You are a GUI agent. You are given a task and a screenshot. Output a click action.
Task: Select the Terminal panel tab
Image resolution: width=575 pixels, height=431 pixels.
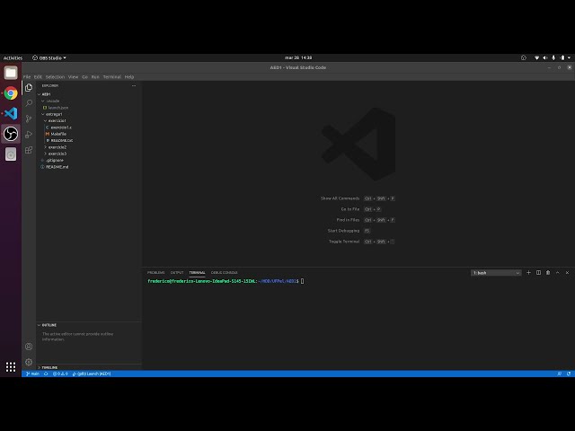(197, 273)
